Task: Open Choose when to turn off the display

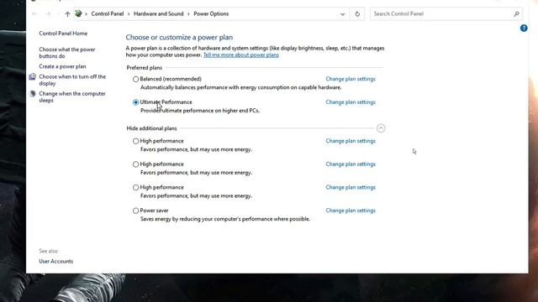Action: (72, 81)
